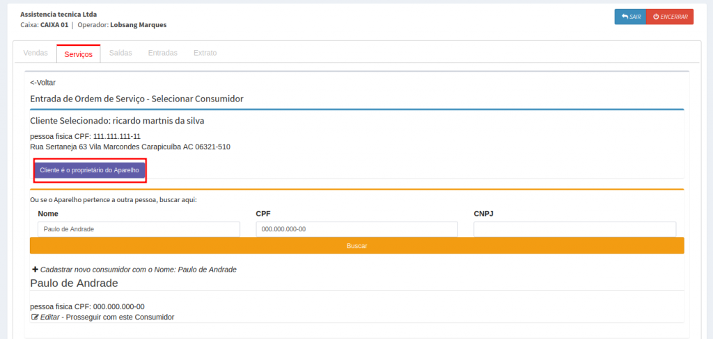The height and width of the screenshot is (339, 713).
Task: Select the Serviços tab
Action: coord(78,53)
